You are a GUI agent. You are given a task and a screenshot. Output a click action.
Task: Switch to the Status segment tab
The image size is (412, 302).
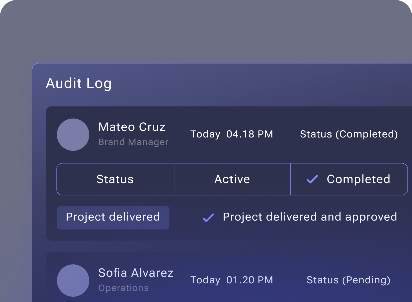click(x=115, y=179)
